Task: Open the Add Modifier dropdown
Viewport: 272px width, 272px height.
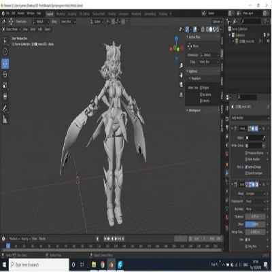Action: [x=250, y=118]
